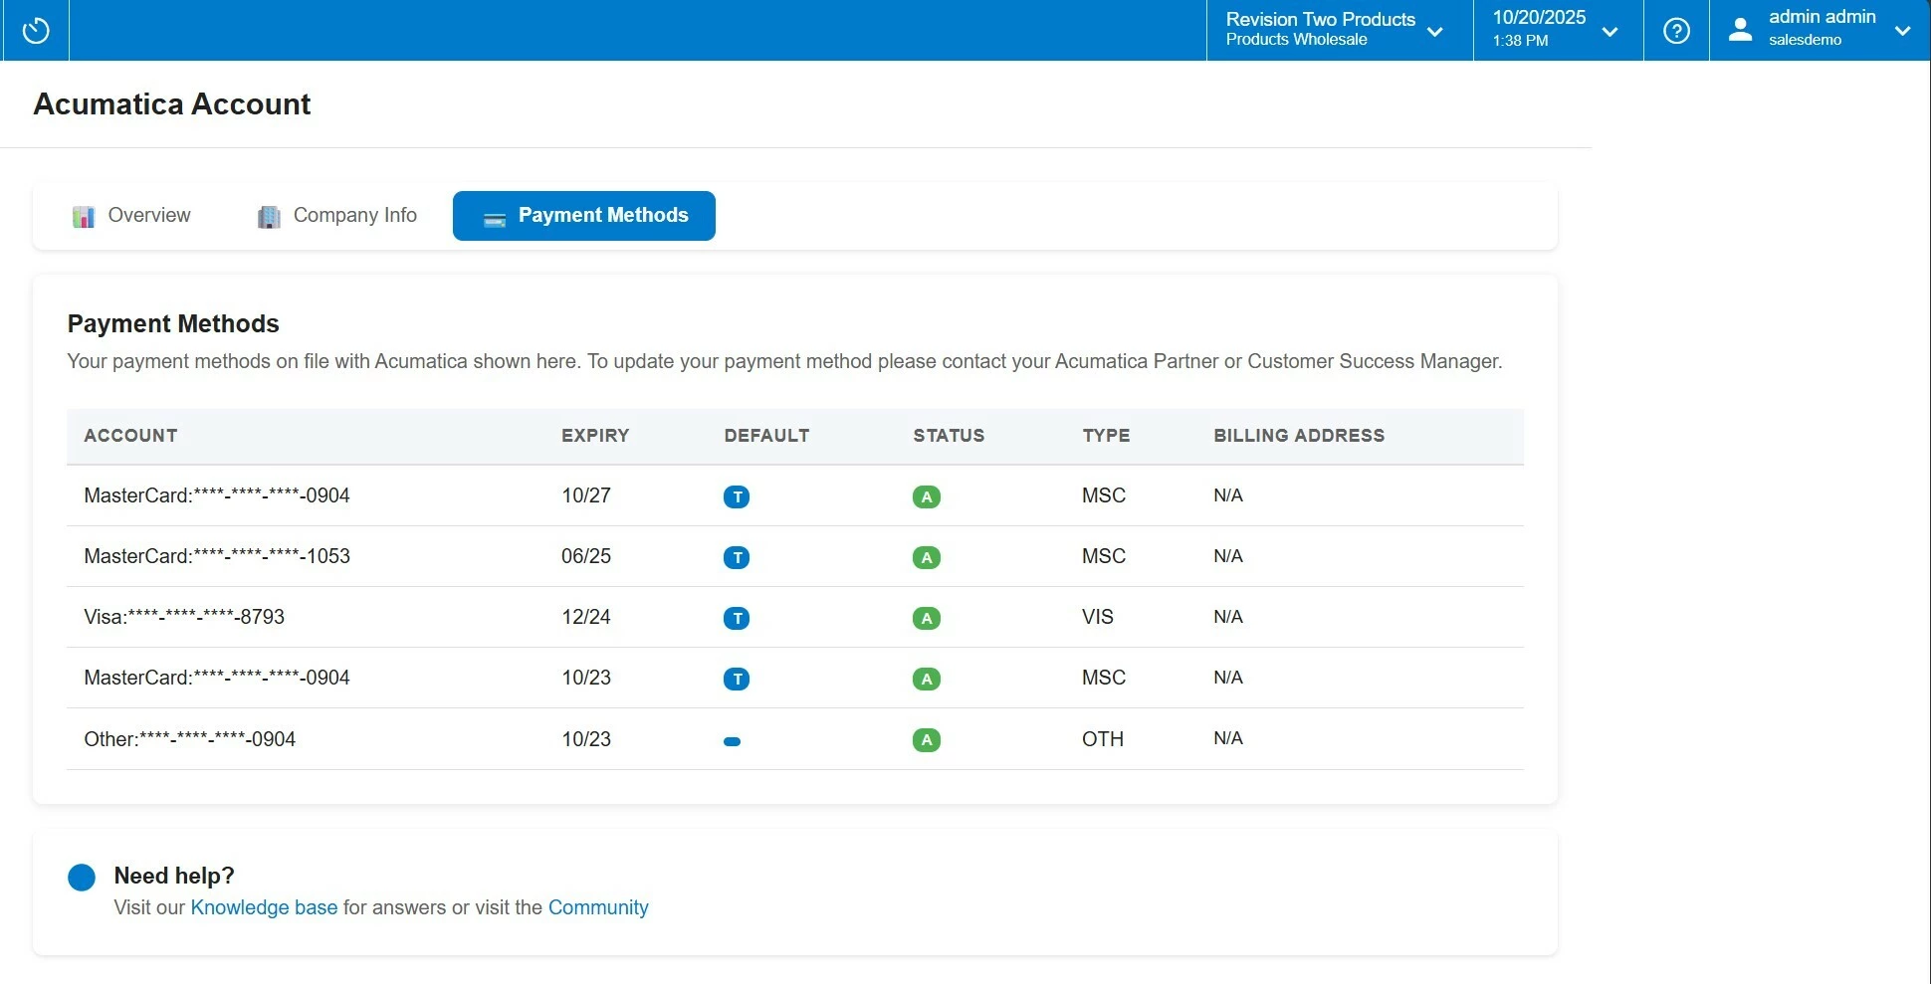The height and width of the screenshot is (984, 1931).
Task: Open the help question mark icon
Action: (1676, 31)
